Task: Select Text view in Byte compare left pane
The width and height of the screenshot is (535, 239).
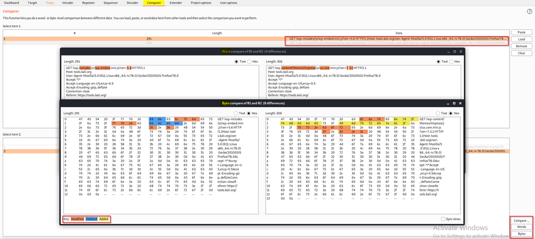Action: [239, 113]
